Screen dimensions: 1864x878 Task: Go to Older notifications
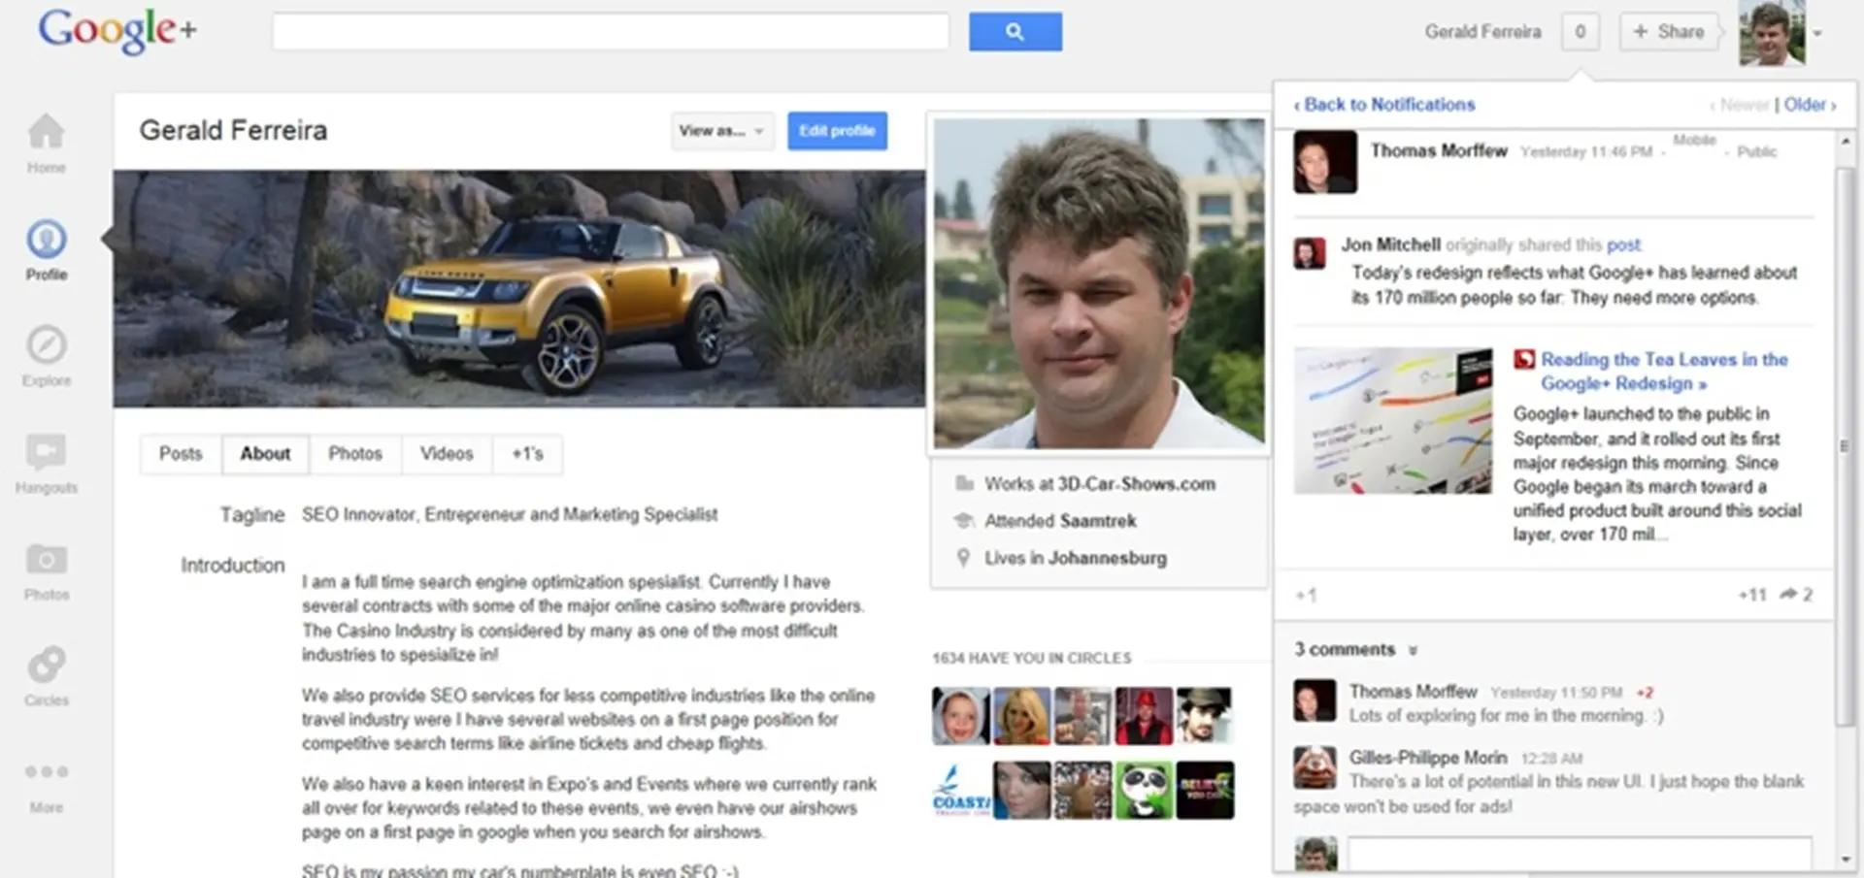click(x=1810, y=104)
